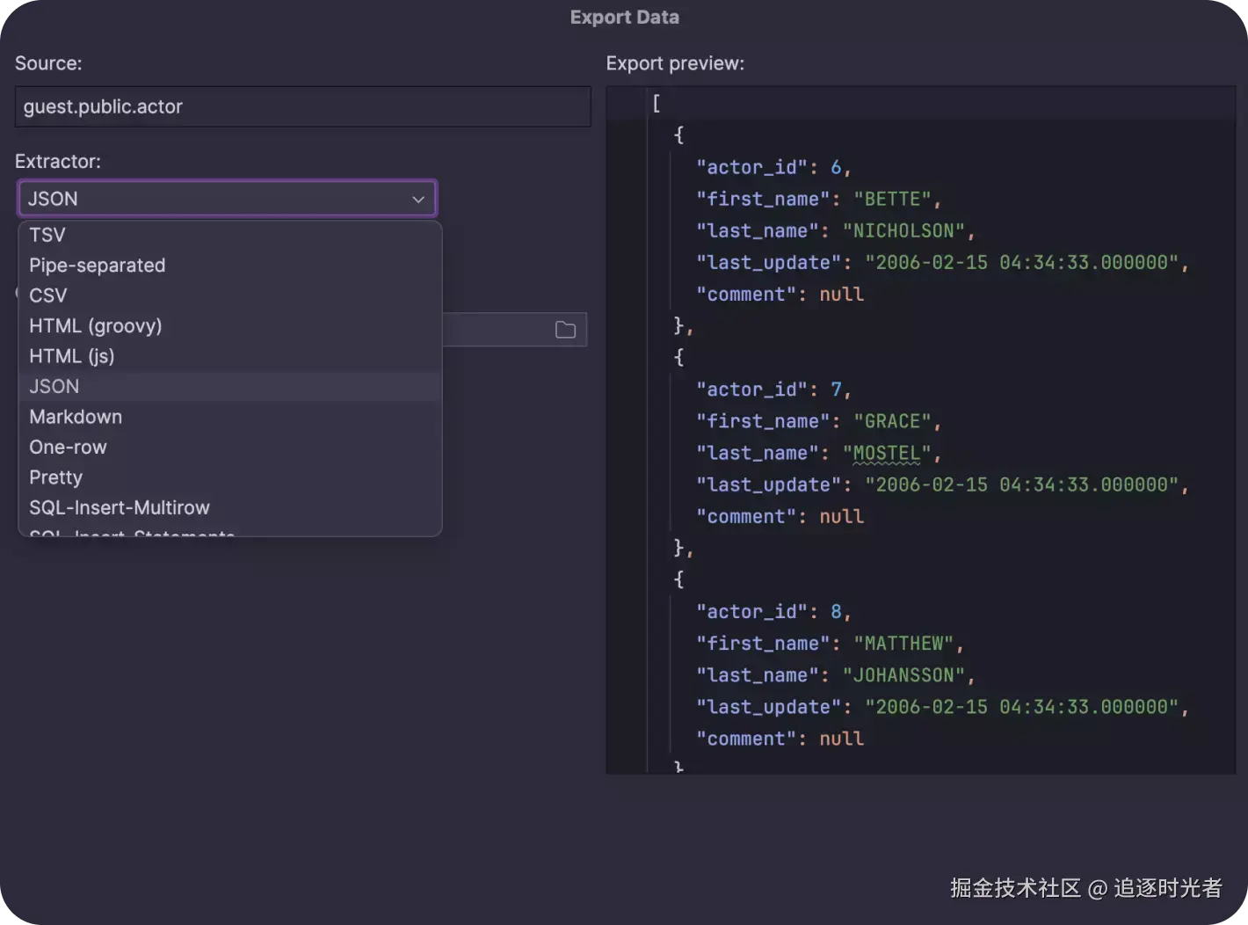Select CSV extractor option
1248x925 pixels.
[x=48, y=295]
